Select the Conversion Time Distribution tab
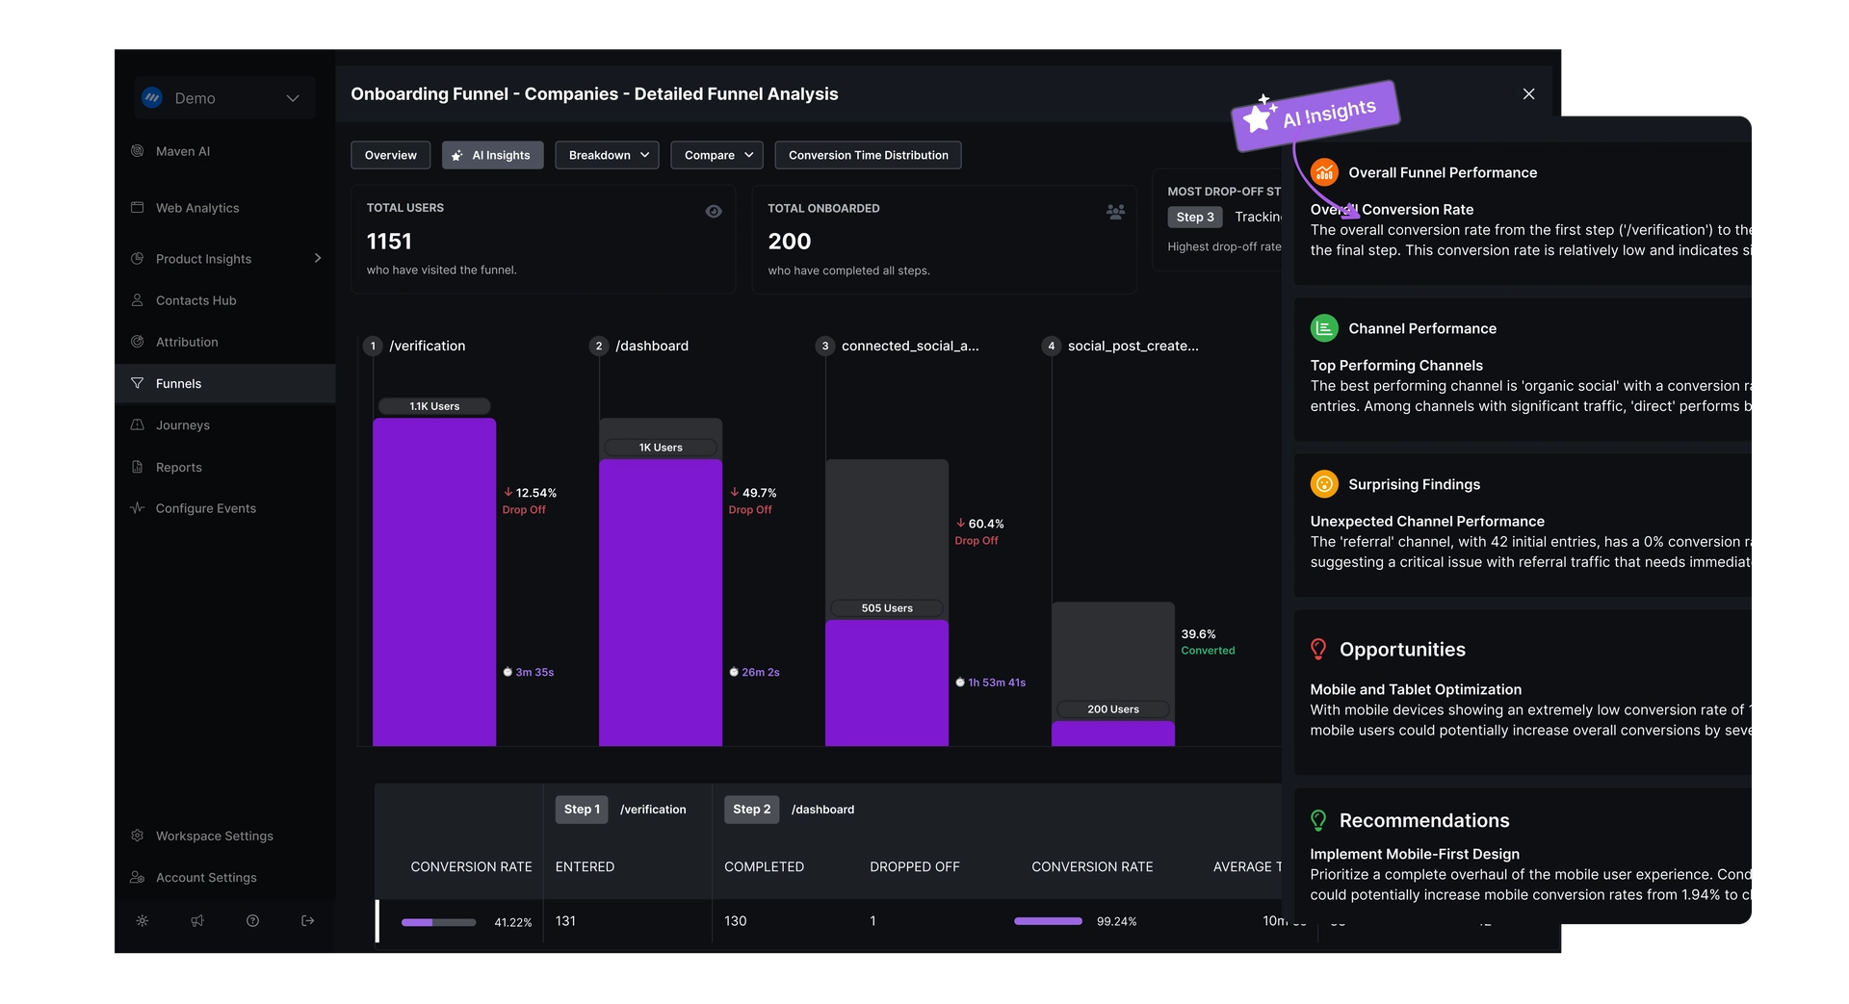 click(868, 155)
